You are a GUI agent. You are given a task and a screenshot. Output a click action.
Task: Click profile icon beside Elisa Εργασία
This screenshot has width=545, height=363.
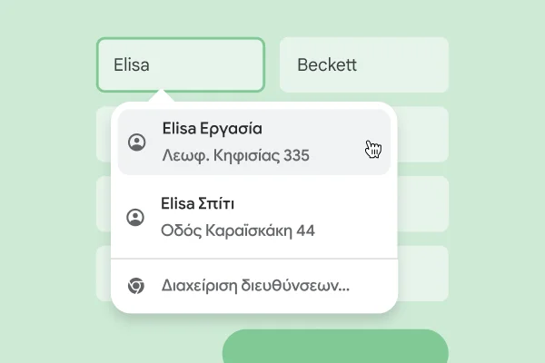[x=136, y=142]
